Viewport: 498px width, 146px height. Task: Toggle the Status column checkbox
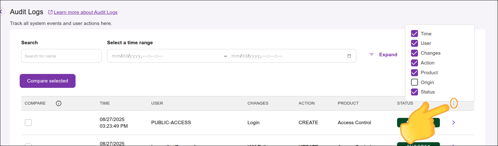click(415, 92)
